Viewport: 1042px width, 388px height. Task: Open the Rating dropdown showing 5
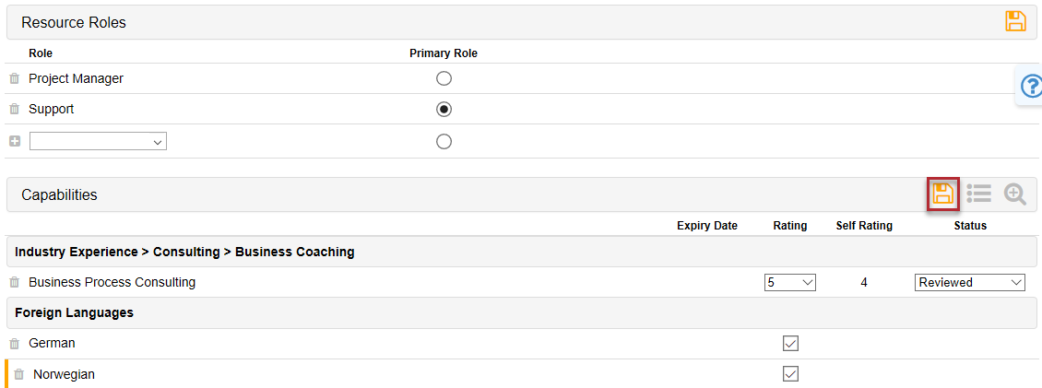click(790, 283)
